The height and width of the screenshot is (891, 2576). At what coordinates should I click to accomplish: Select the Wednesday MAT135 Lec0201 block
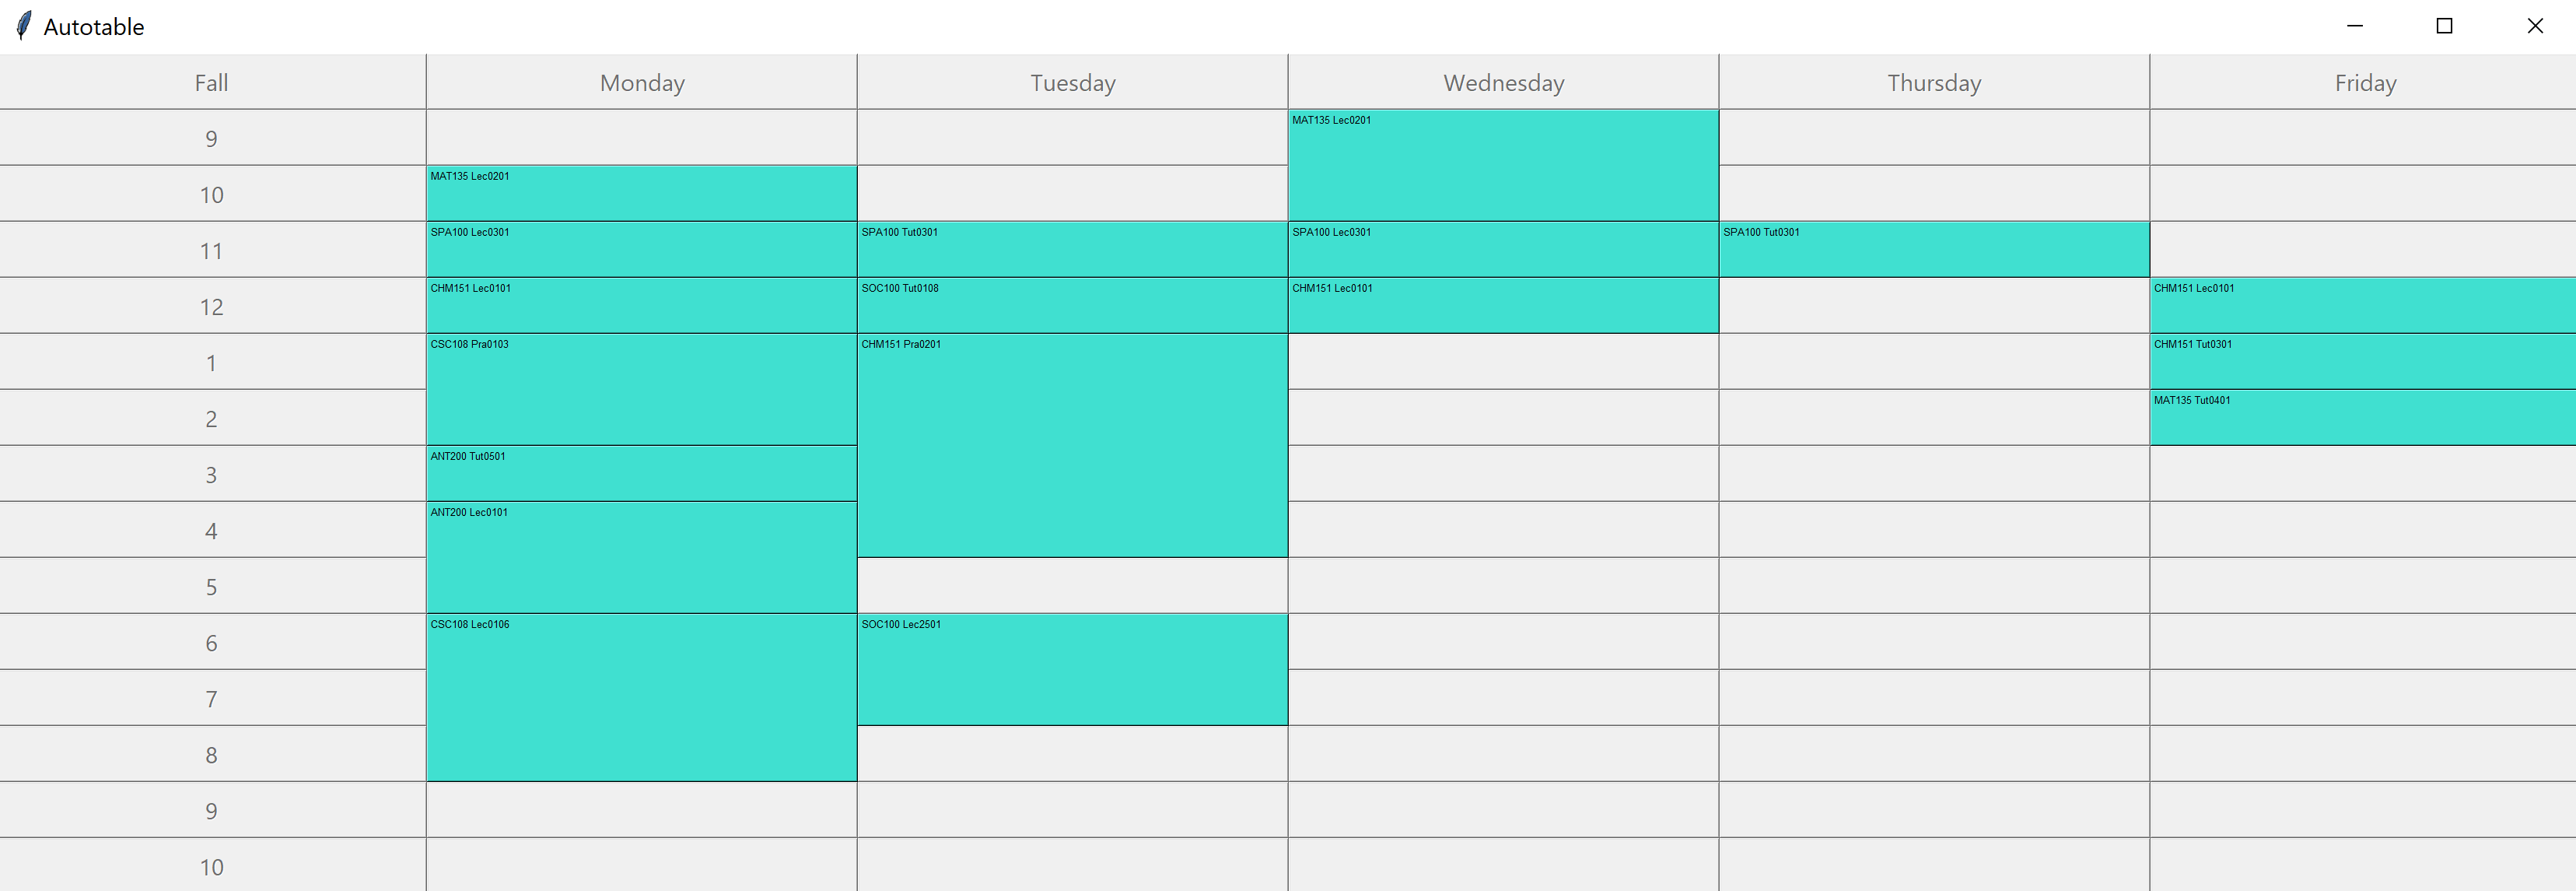coord(1504,166)
